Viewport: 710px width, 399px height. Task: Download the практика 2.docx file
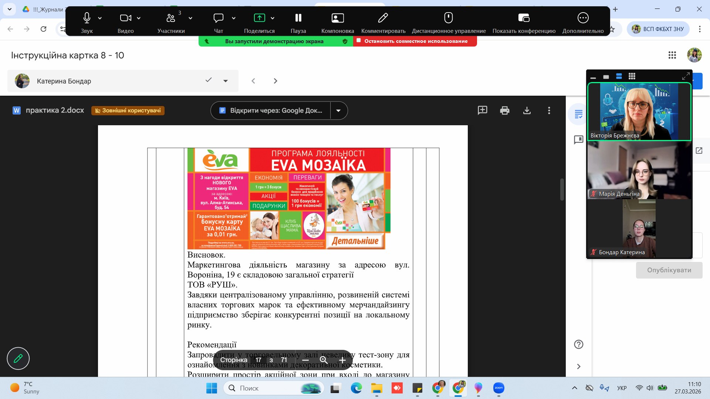(527, 110)
